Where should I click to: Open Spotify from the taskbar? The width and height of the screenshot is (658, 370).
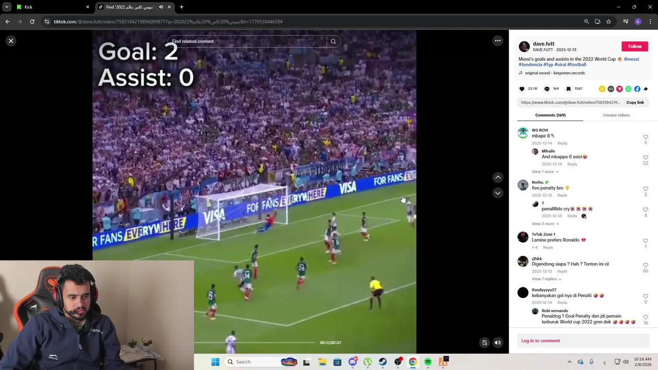click(x=428, y=362)
